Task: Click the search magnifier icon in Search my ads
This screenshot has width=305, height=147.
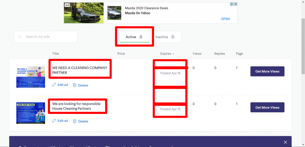Action: [20, 37]
